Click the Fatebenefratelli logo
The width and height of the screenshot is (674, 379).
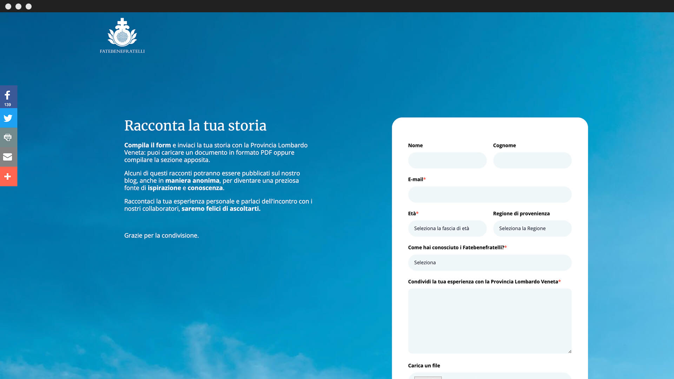[x=122, y=36]
